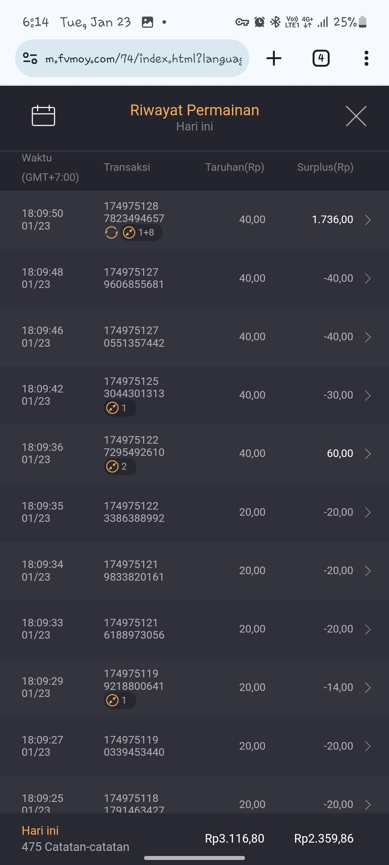Expand the 1.736,00 surplus row chevron

[368, 220]
